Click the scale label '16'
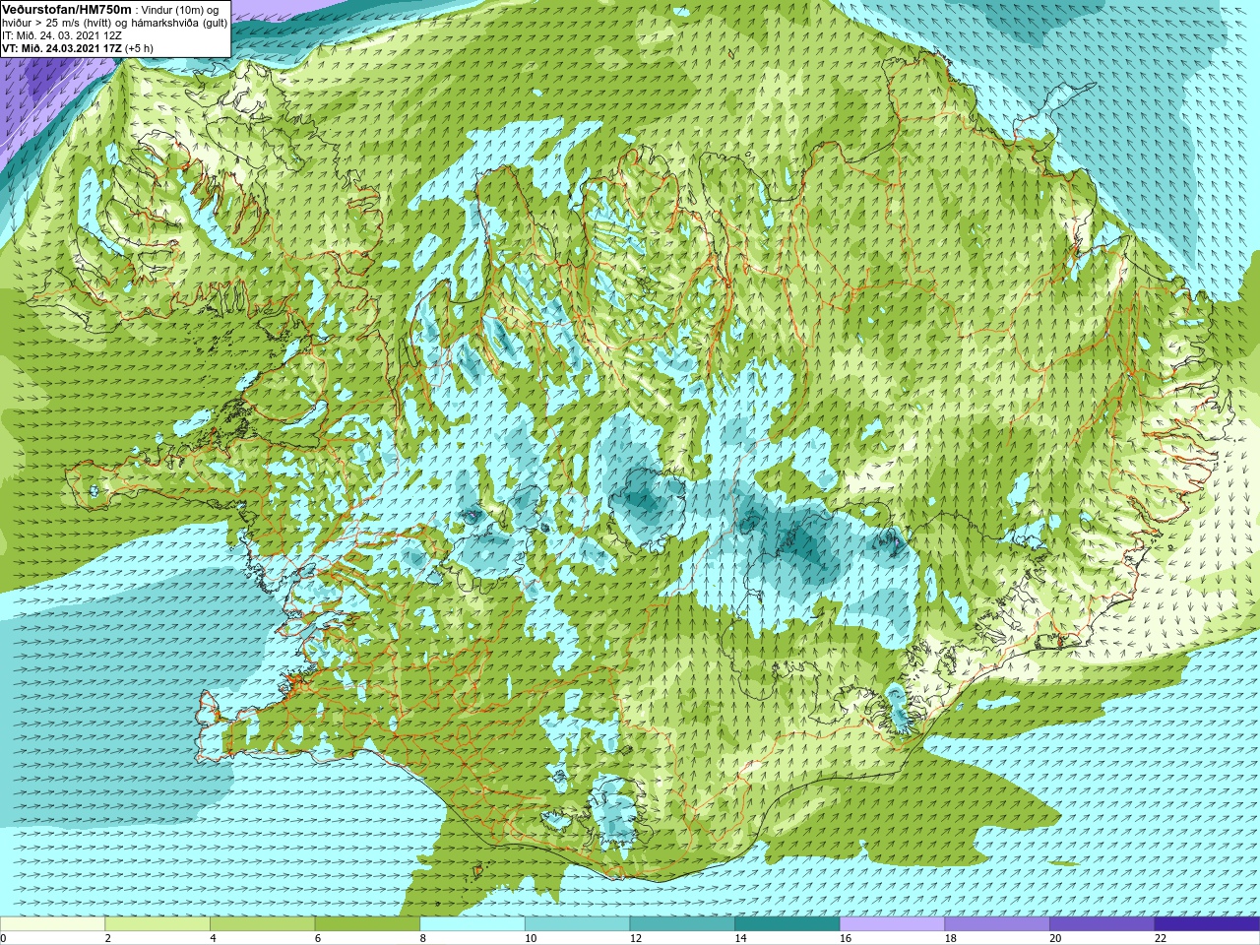The height and width of the screenshot is (945, 1260). 846,939
